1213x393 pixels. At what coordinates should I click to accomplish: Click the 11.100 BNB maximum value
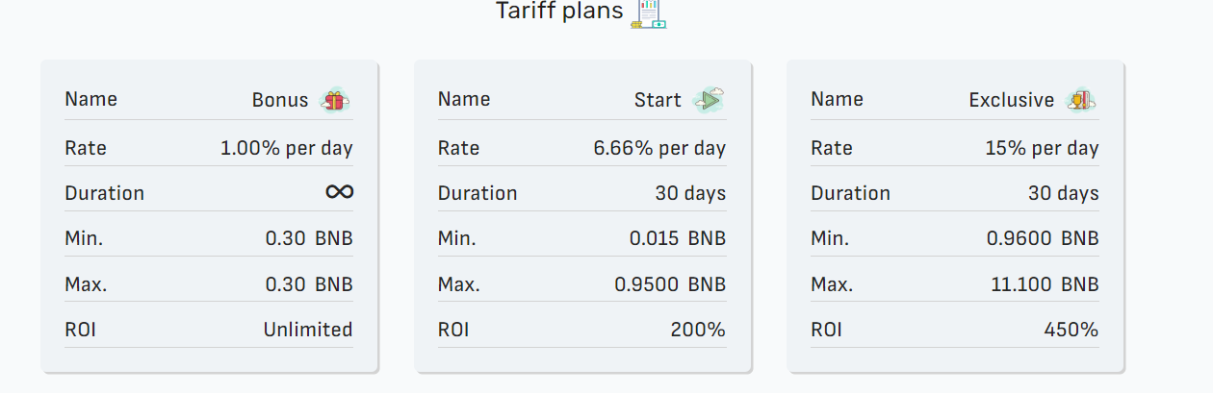coord(1045,284)
